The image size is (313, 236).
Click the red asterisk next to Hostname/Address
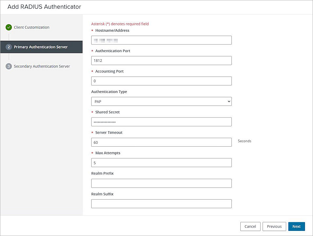pyautogui.click(x=93, y=30)
